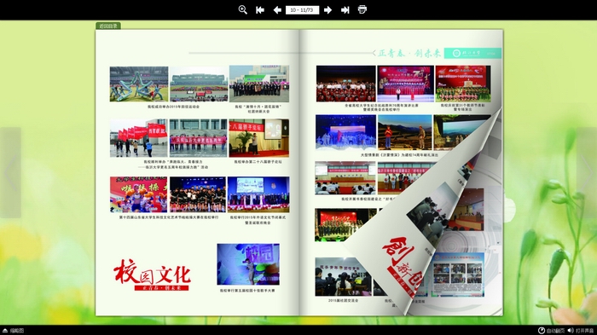Click the cheerleading competition photo

[x=138, y=194]
